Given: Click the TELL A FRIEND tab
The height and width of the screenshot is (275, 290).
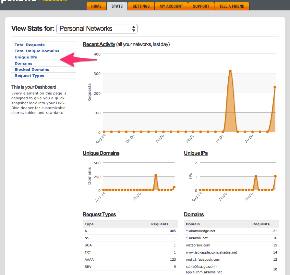Looking at the screenshot, I should point(231,6).
